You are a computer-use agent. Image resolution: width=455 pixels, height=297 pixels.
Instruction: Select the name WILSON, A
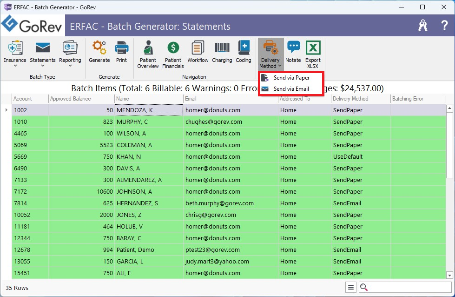[x=131, y=134]
